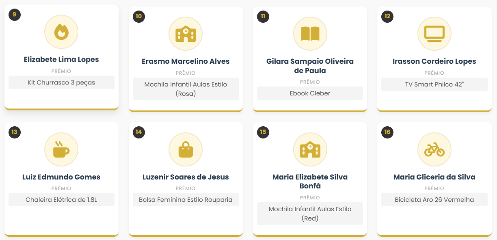Viewport: 497px width, 240px height.
Task: Click the Kit Churrasco 3 peças prize
Action: click(x=61, y=82)
